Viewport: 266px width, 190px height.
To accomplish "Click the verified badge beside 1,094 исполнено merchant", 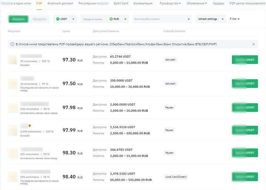I will 30,126.
